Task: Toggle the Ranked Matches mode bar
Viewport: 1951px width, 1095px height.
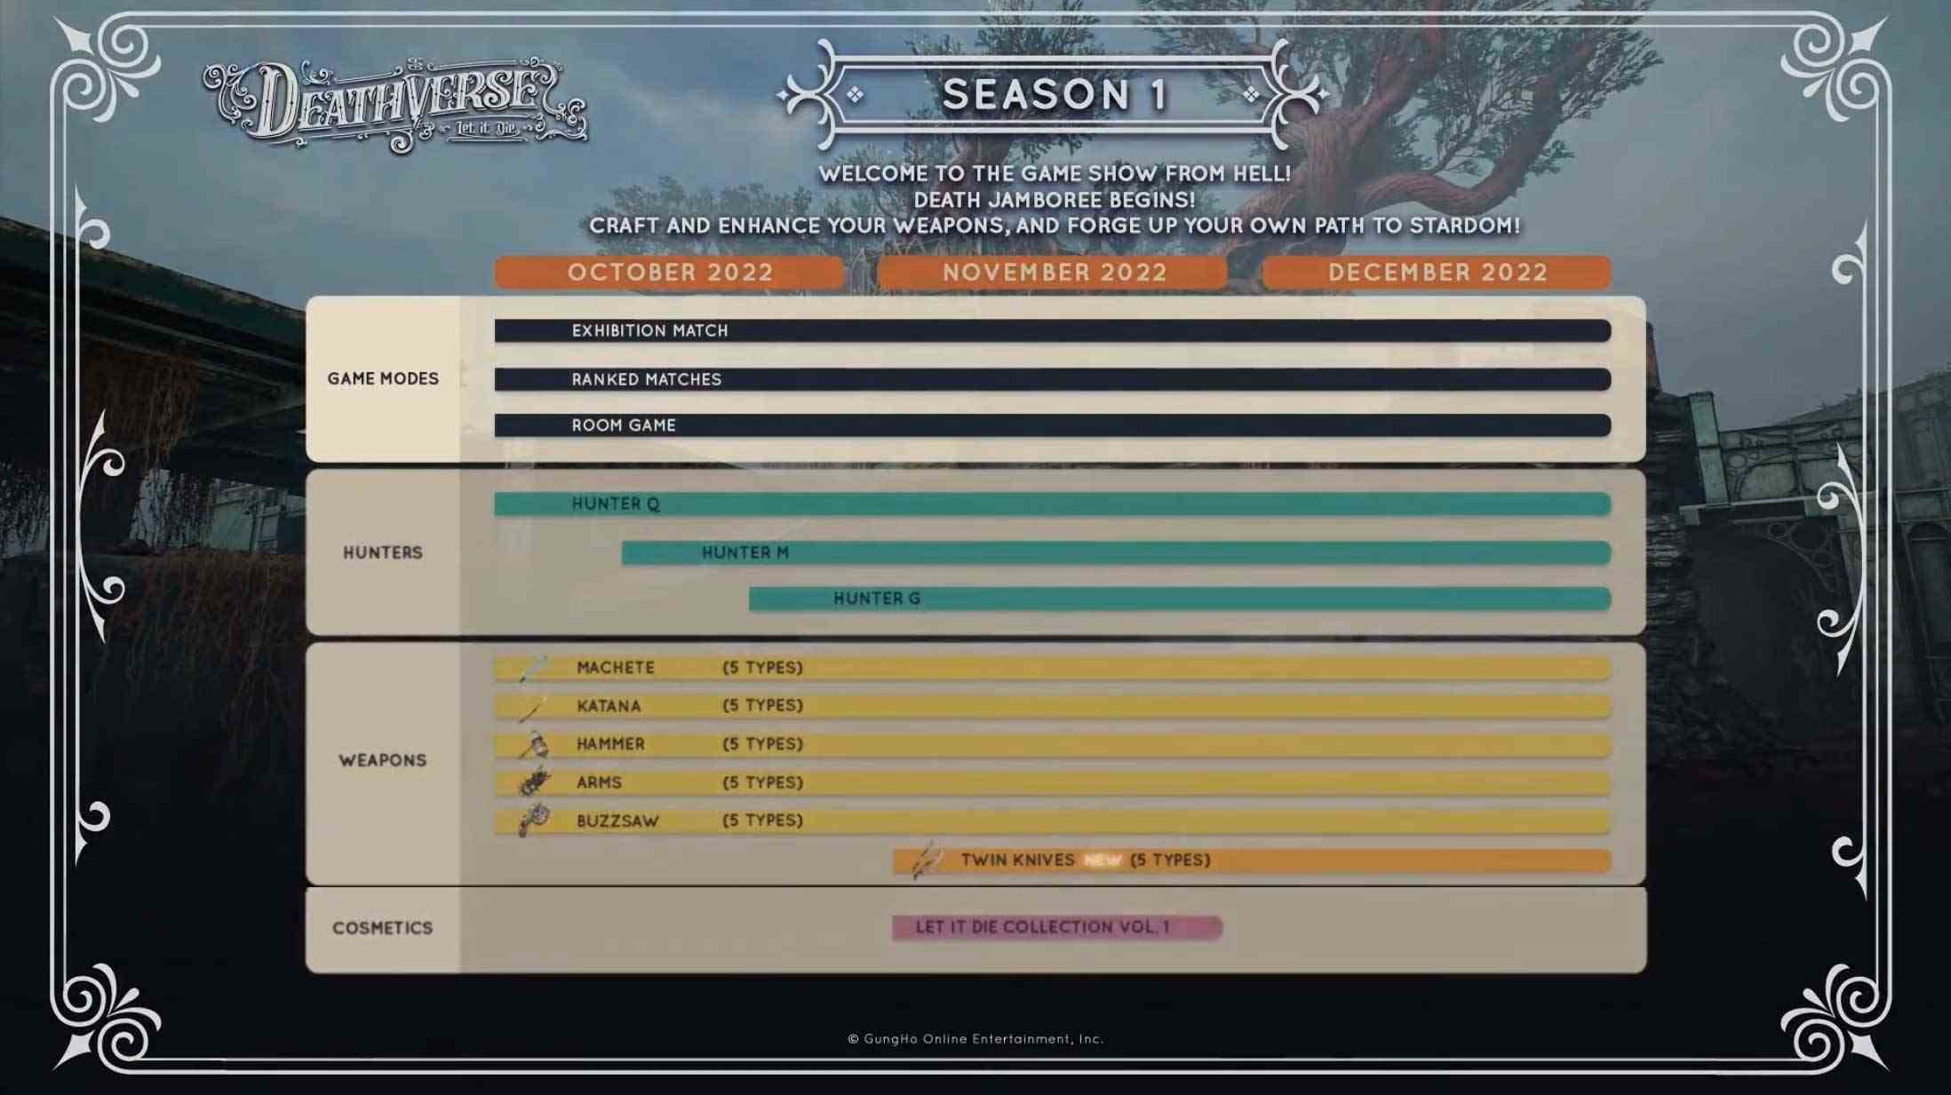Action: 1052,377
